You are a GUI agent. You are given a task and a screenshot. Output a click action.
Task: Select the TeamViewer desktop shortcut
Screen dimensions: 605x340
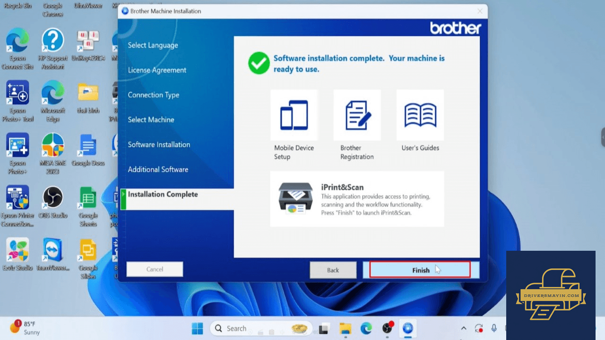click(52, 255)
